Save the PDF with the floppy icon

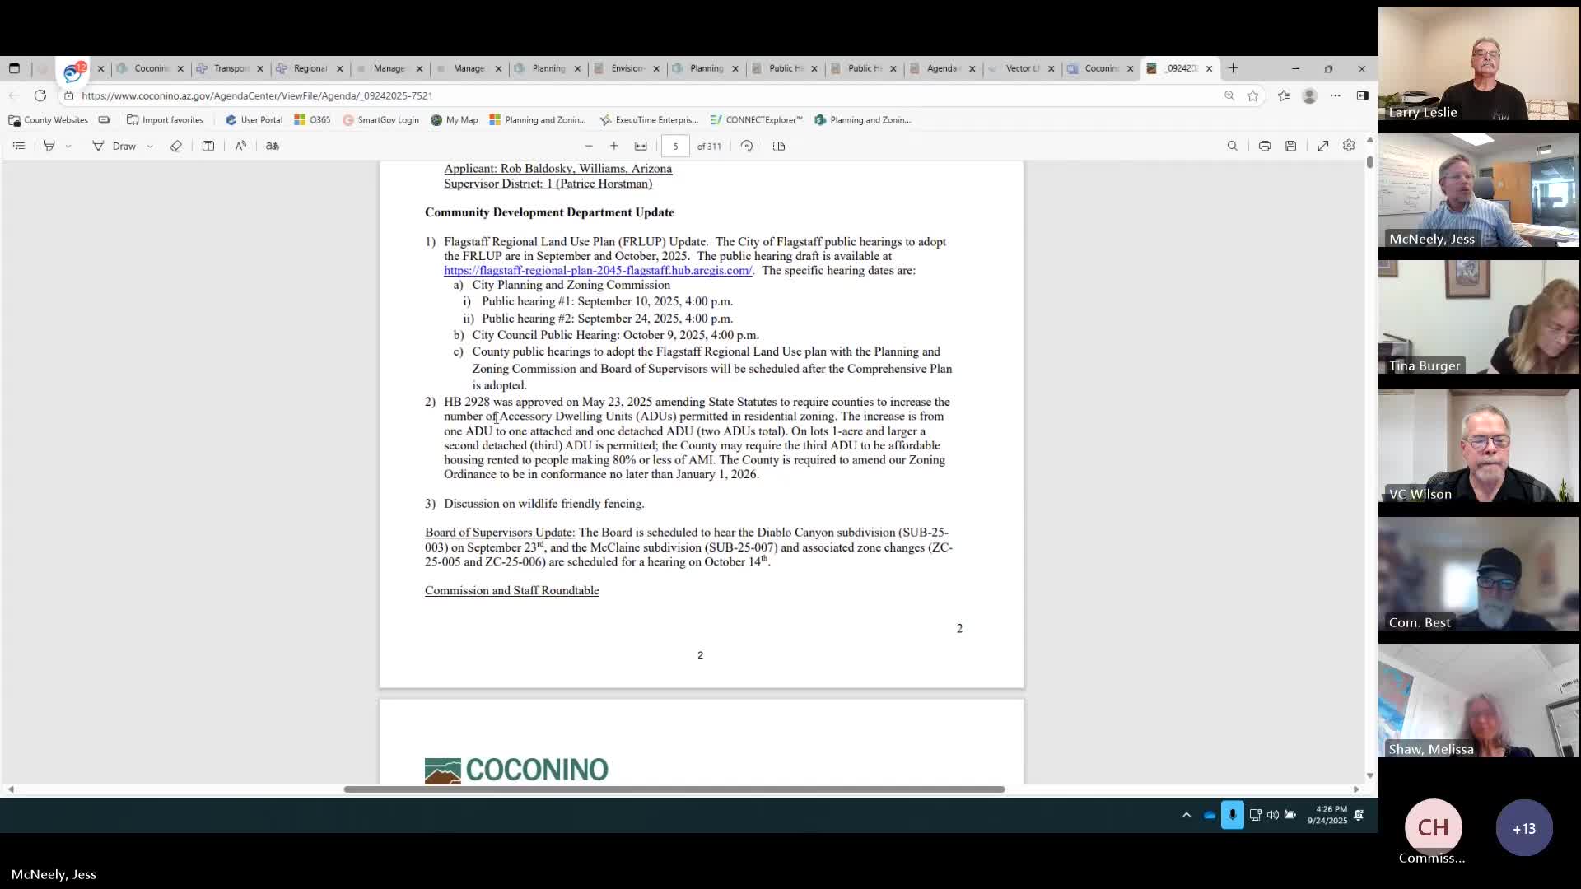click(x=1290, y=146)
